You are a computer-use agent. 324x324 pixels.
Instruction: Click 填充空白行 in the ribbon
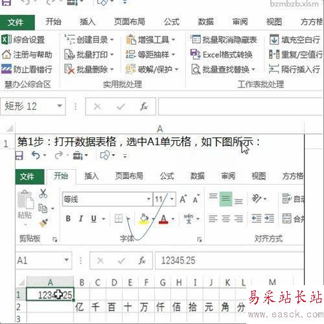click(295, 40)
